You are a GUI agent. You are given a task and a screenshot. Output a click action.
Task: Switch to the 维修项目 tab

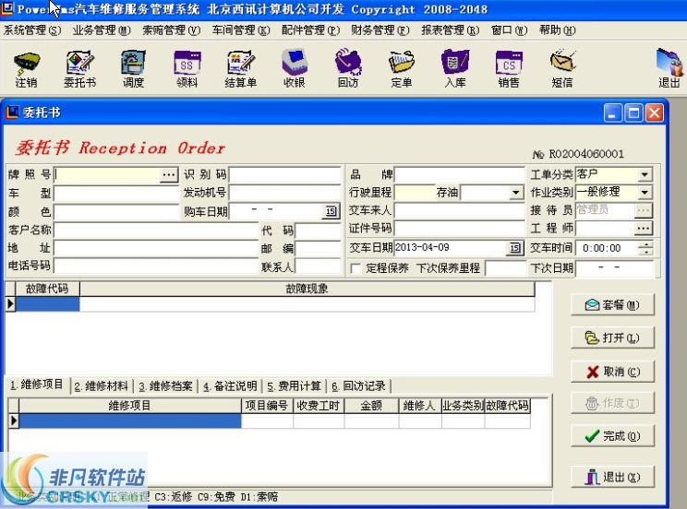pos(37,385)
